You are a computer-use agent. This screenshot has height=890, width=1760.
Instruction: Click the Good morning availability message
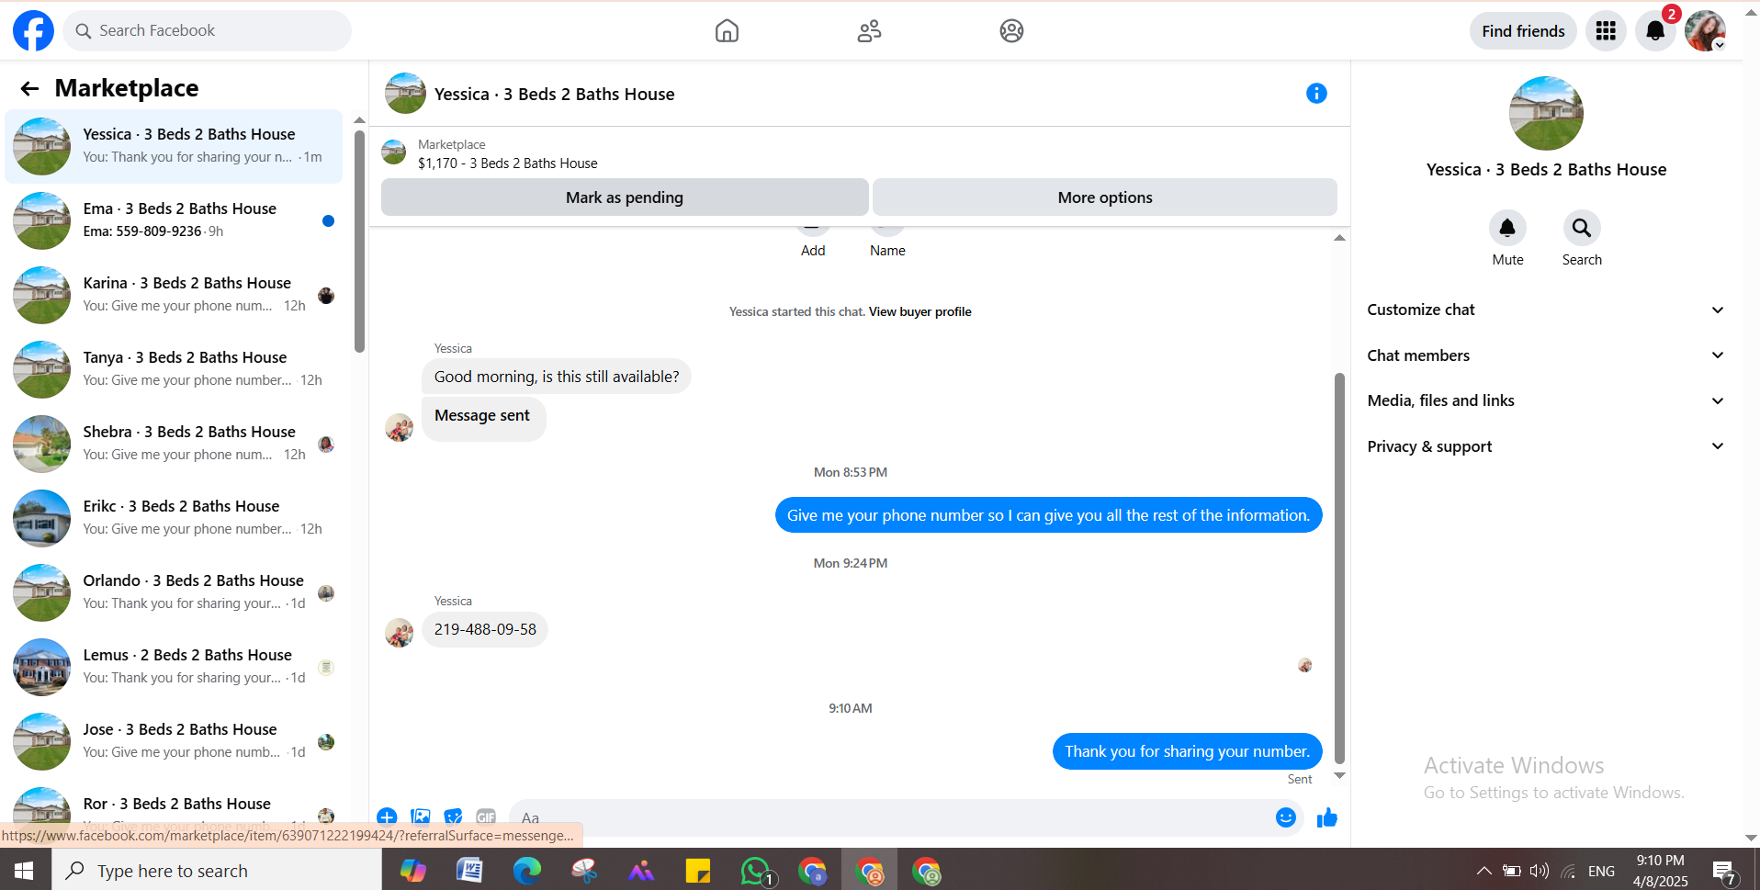(x=557, y=377)
